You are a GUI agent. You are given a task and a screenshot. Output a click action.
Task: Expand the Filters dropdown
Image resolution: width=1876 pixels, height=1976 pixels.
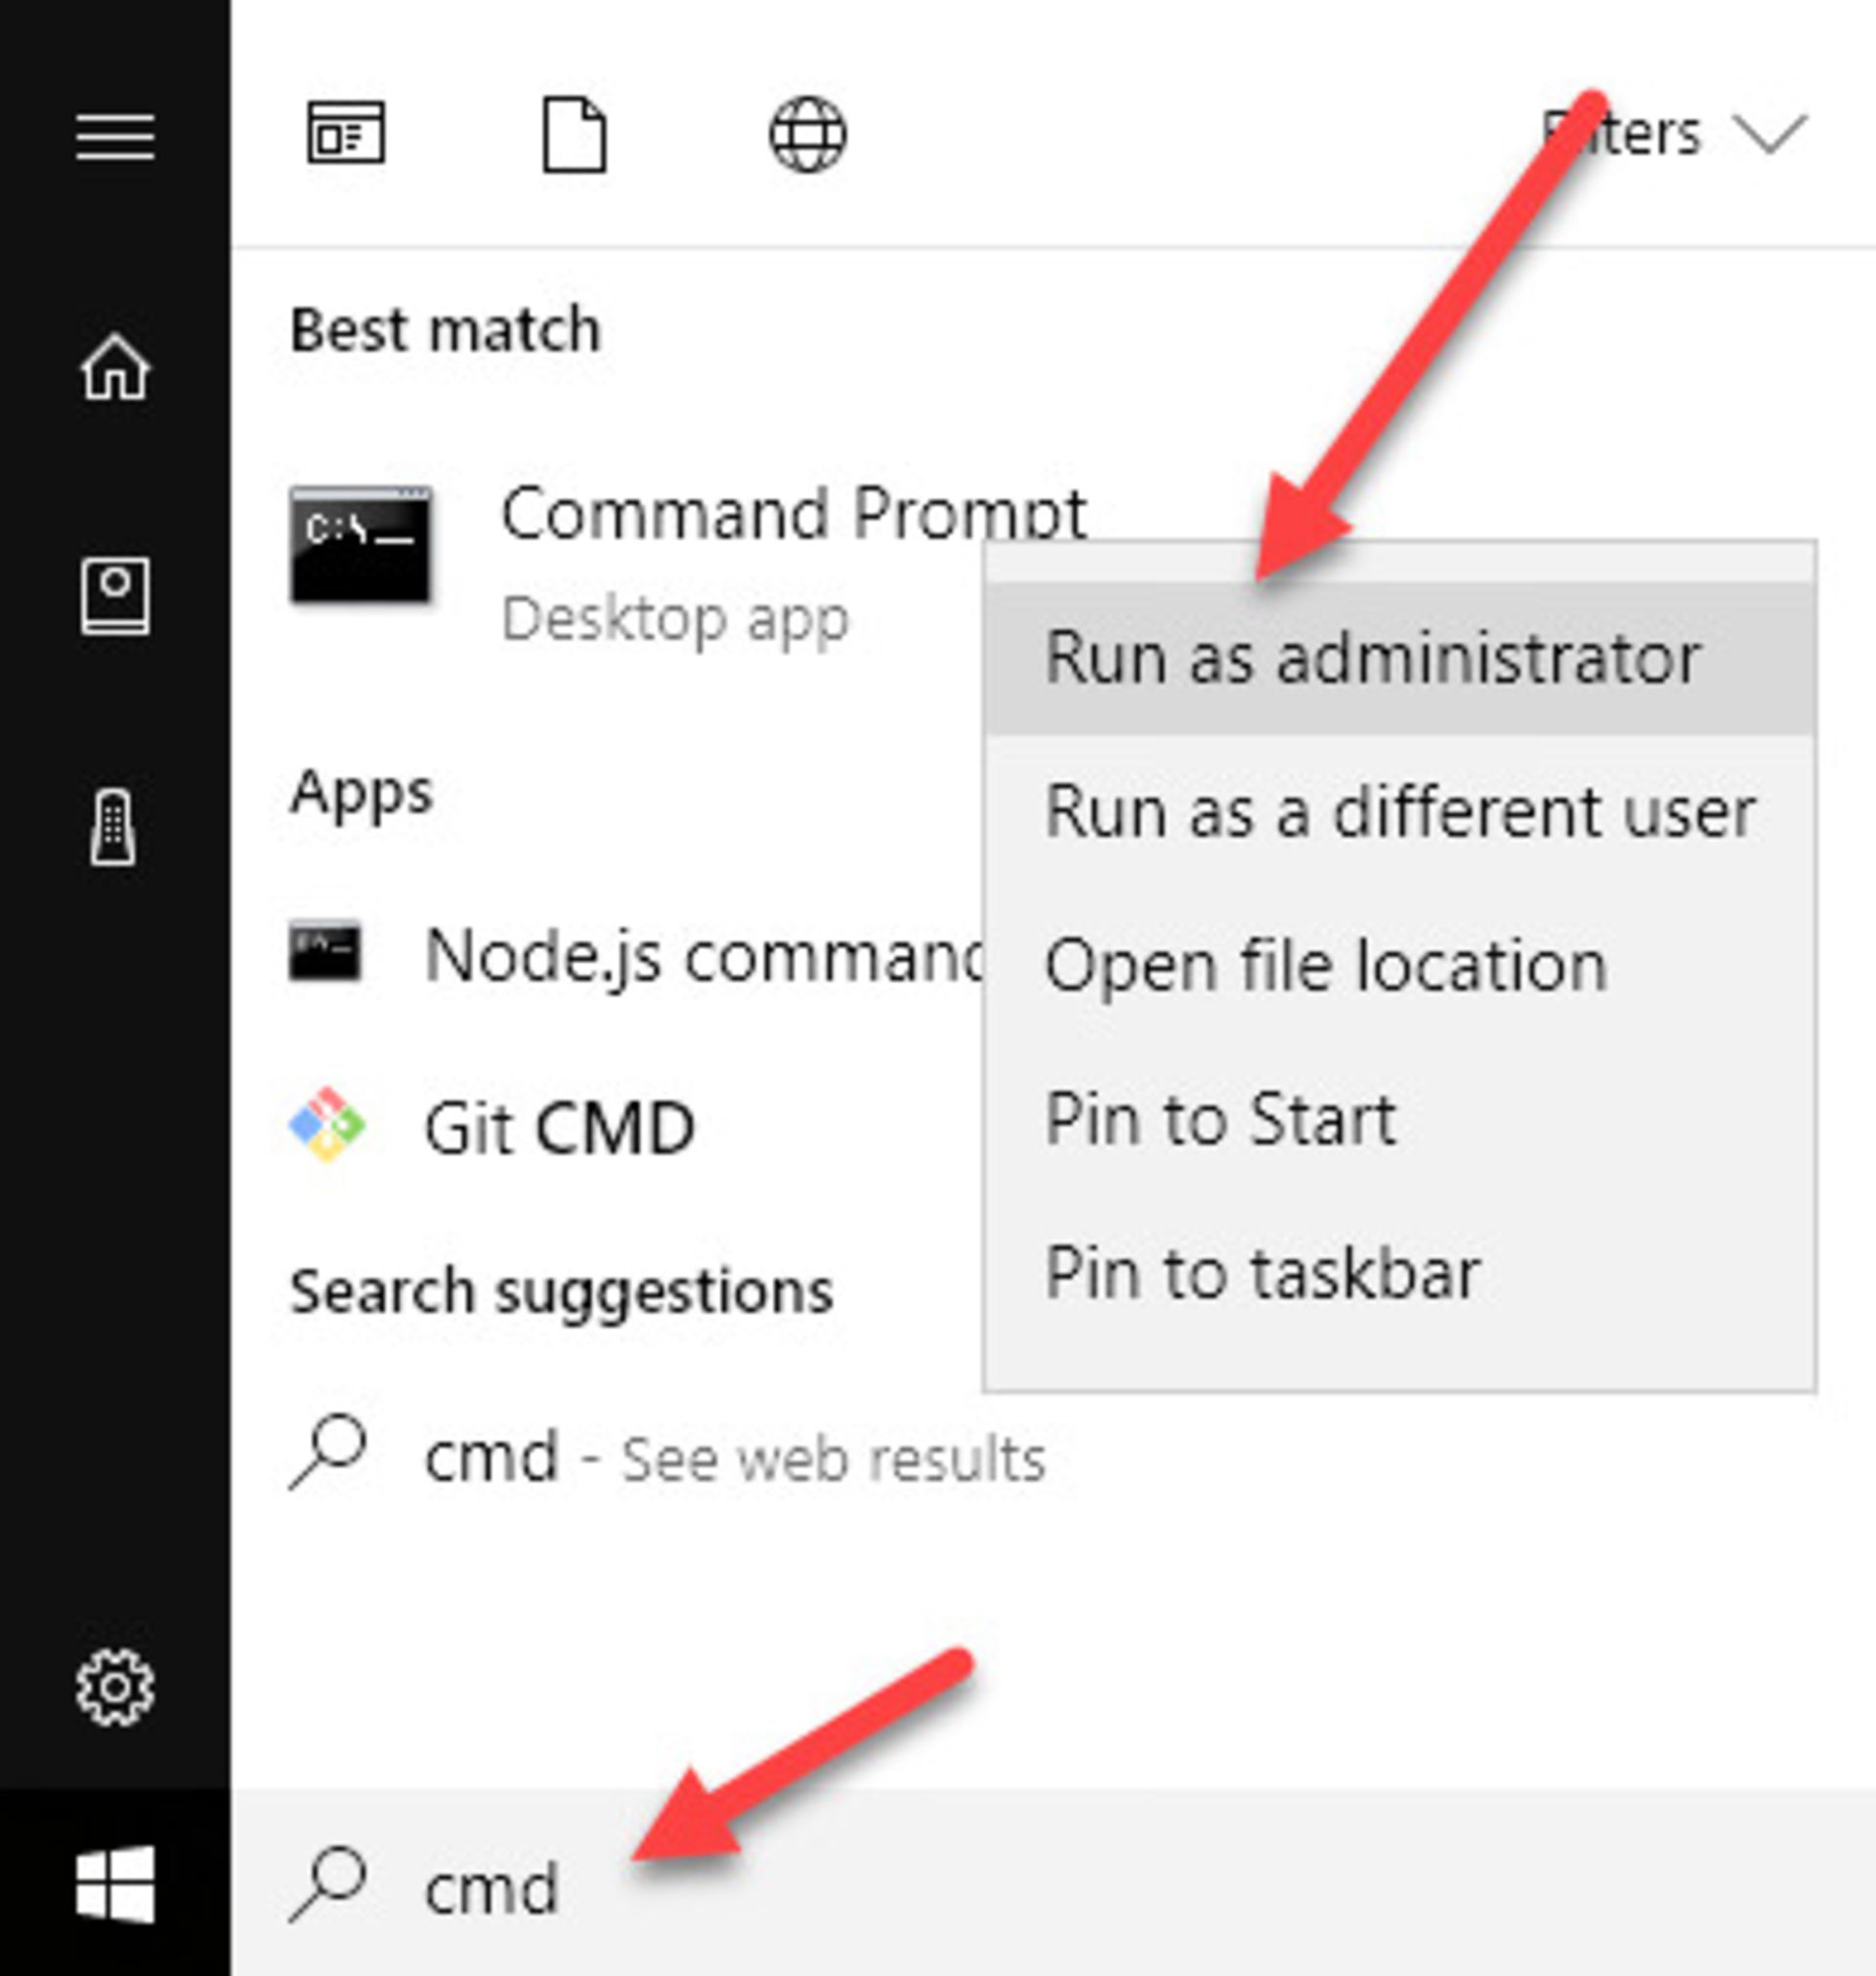tap(1675, 134)
